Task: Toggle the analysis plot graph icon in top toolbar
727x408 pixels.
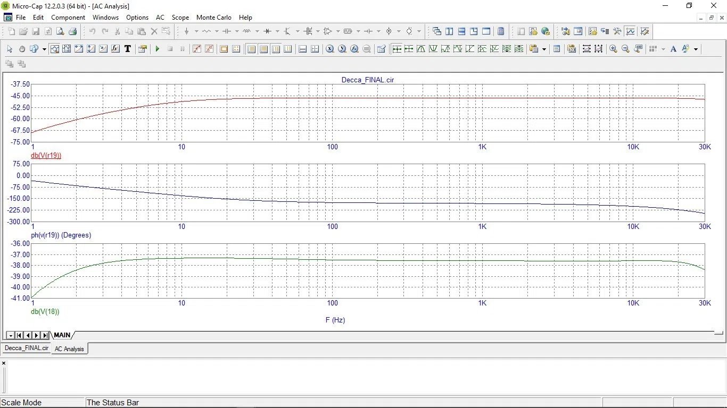Action: [x=630, y=31]
